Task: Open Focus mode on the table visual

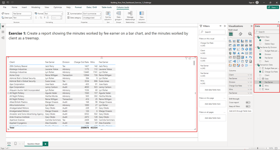Action: tap(190, 58)
